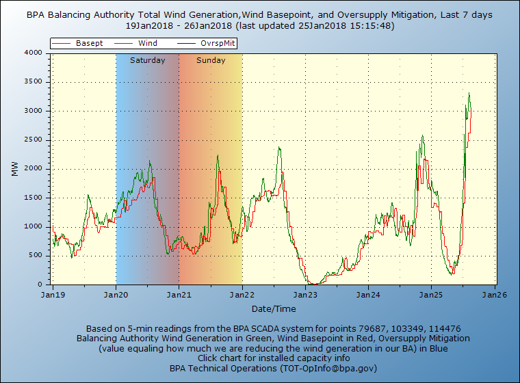
Task: Click the Sunday label in red band
Action: pos(211,60)
